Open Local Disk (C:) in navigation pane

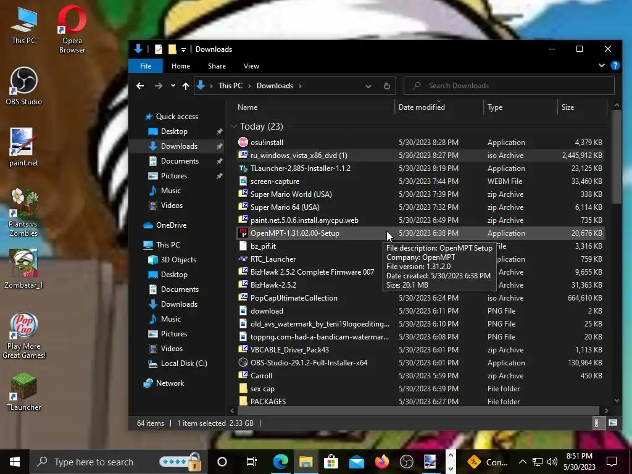184,363
